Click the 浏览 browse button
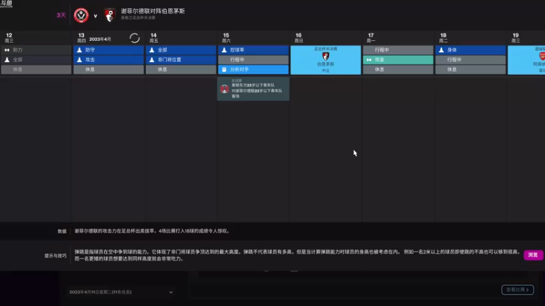Image resolution: width=545 pixels, height=306 pixels. tap(533, 255)
